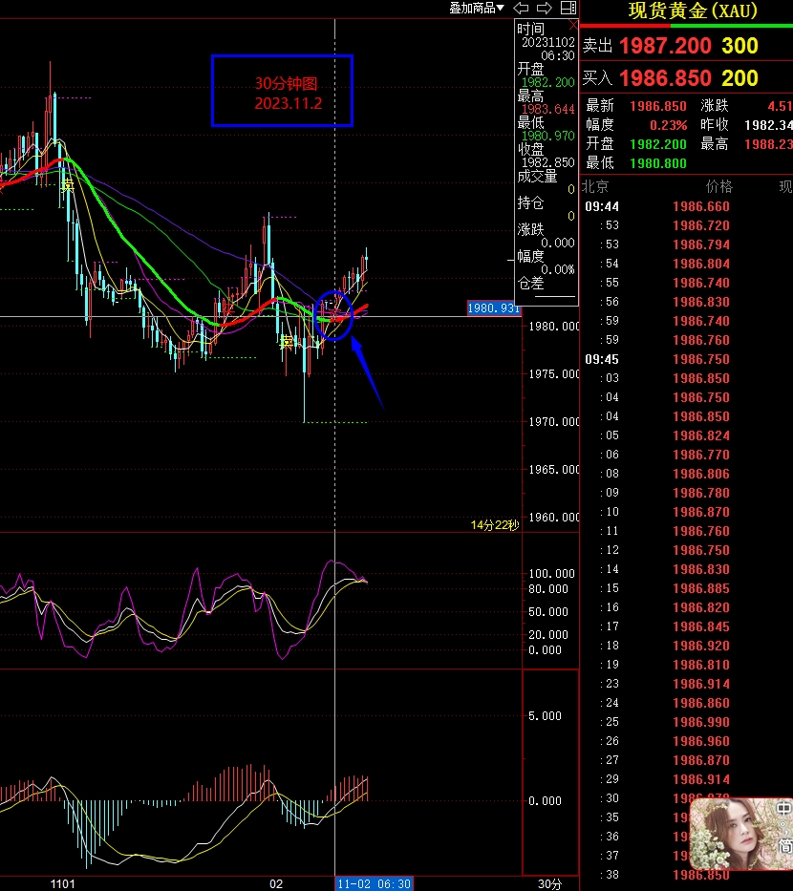Image resolution: width=793 pixels, height=891 pixels.
Task: Open the 叠加商品 dropdown
Action: 477,8
